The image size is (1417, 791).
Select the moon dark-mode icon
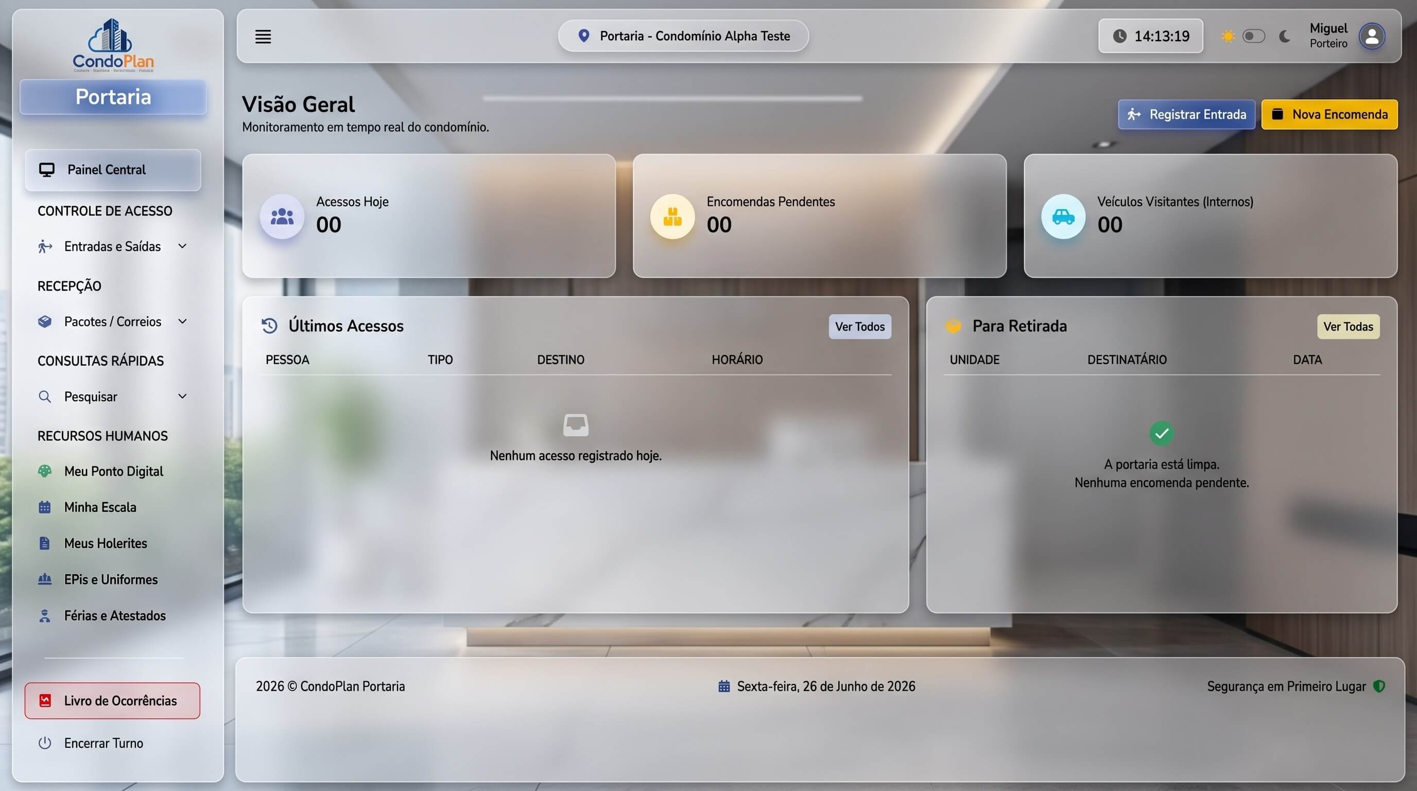[1285, 36]
